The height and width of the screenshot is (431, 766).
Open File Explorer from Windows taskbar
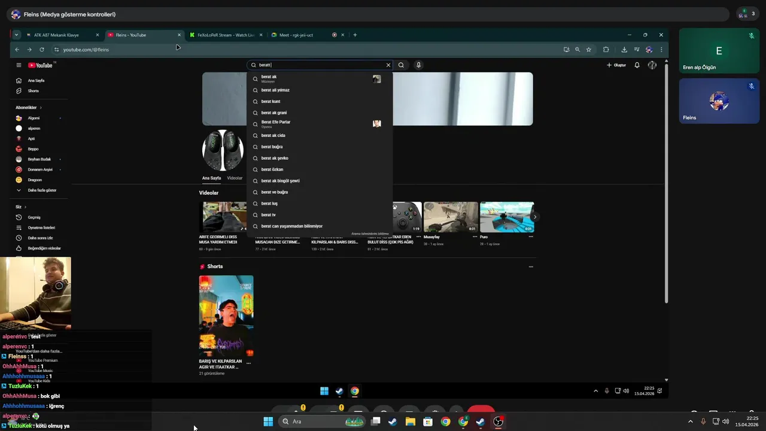[x=410, y=421]
